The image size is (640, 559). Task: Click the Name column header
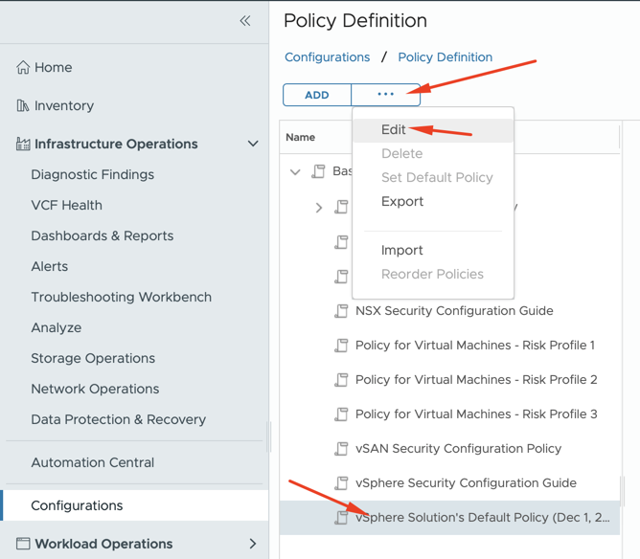coord(301,138)
